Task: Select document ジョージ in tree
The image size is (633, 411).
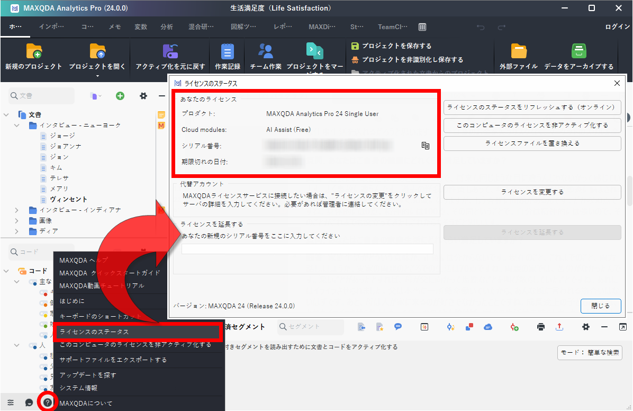Action: (x=62, y=136)
